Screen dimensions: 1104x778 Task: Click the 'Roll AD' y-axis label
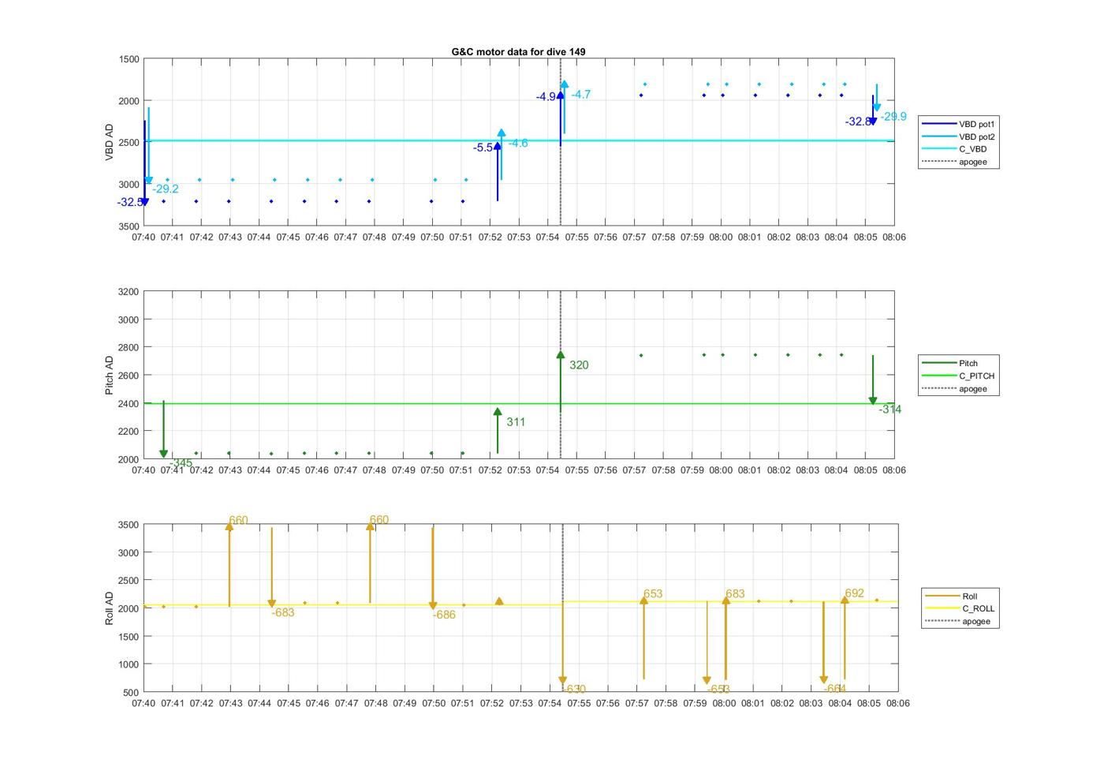coord(110,608)
